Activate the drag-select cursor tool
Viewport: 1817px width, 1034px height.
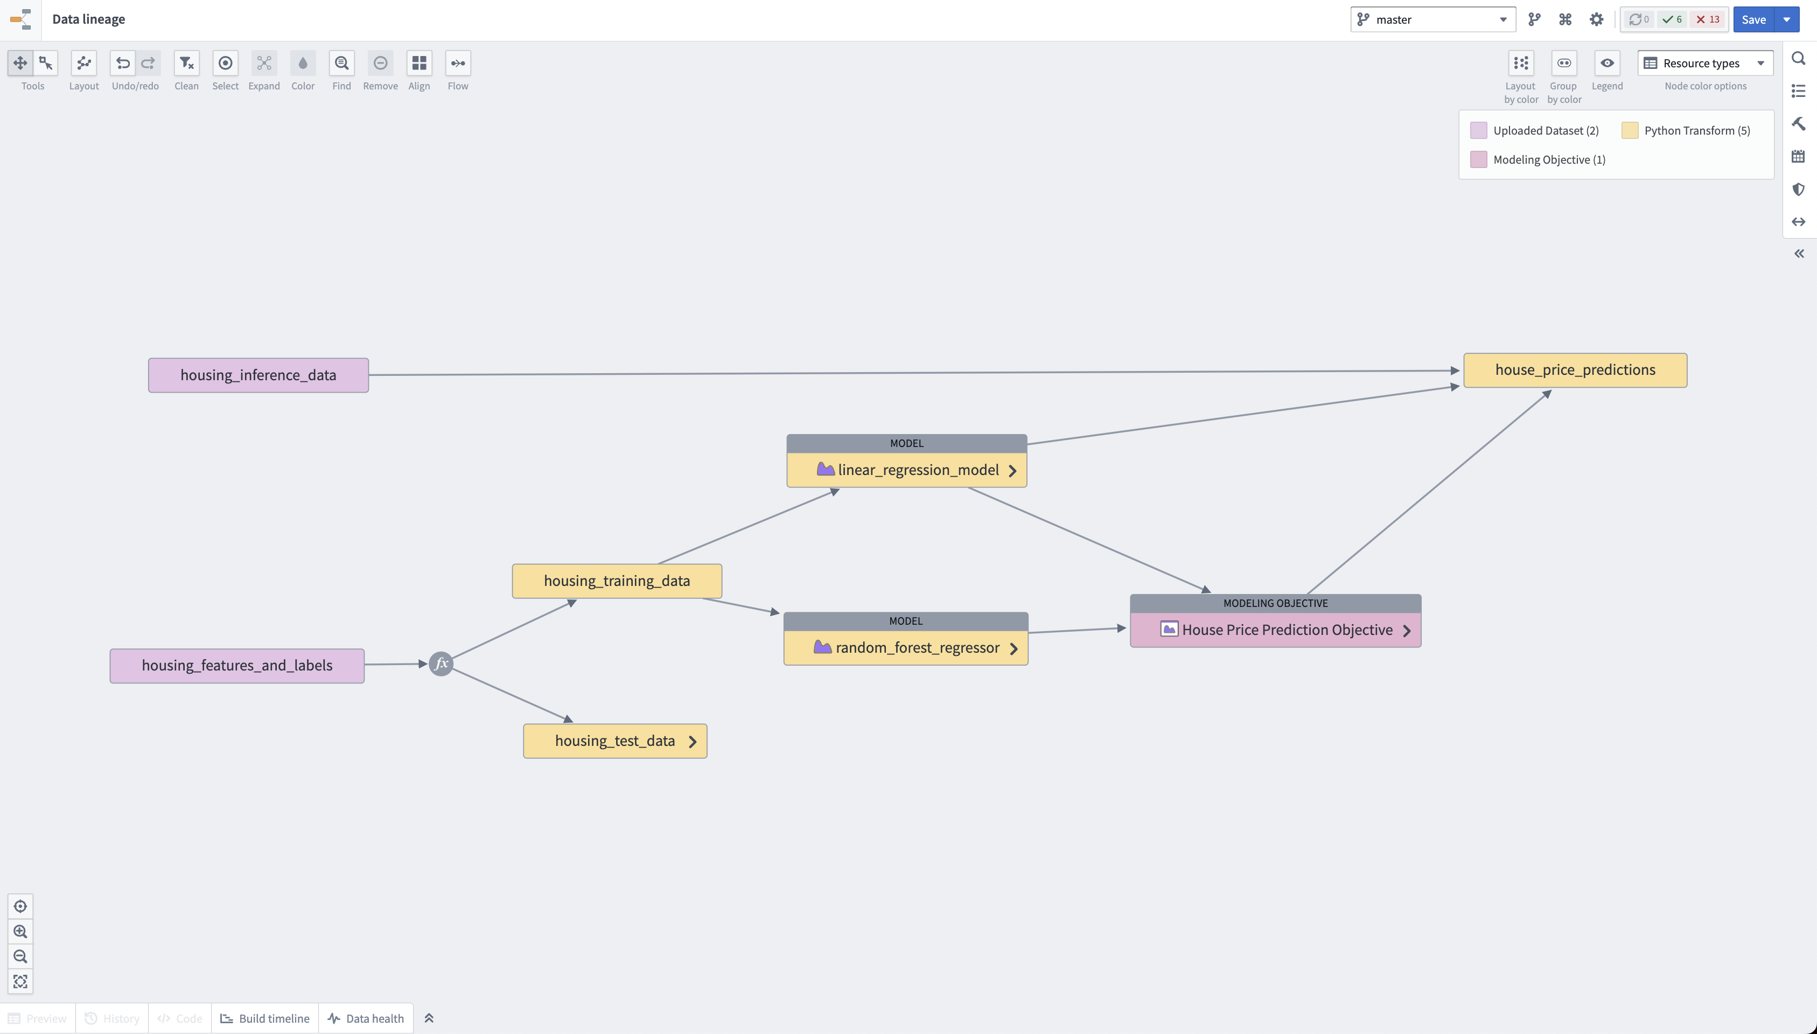click(45, 63)
